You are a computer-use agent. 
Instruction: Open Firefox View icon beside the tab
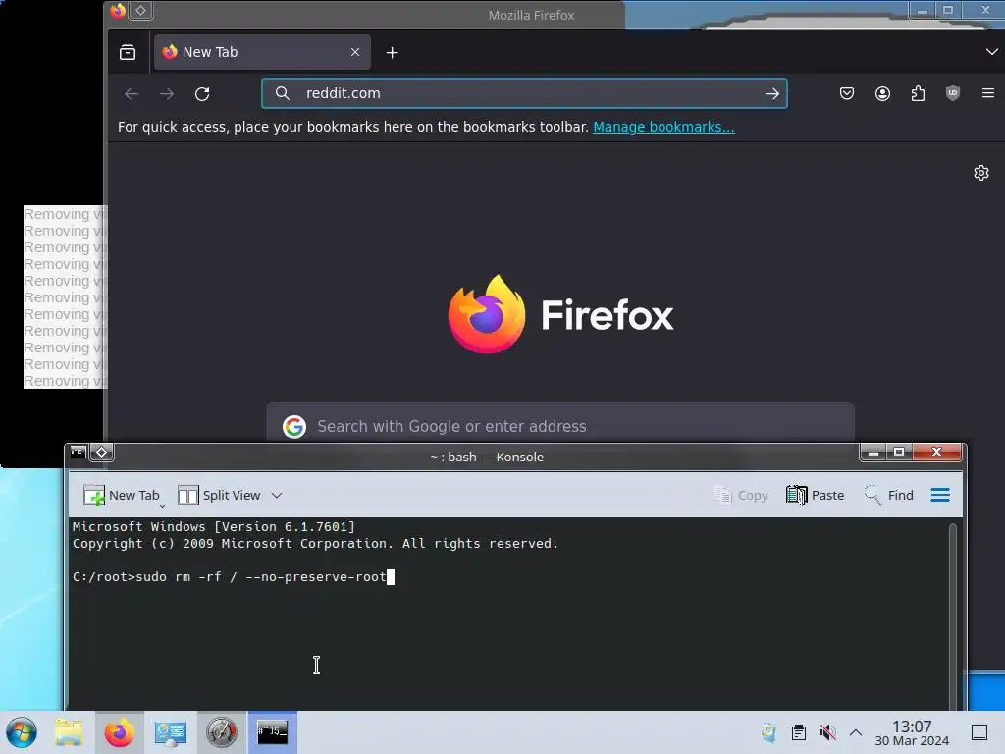[x=128, y=53]
